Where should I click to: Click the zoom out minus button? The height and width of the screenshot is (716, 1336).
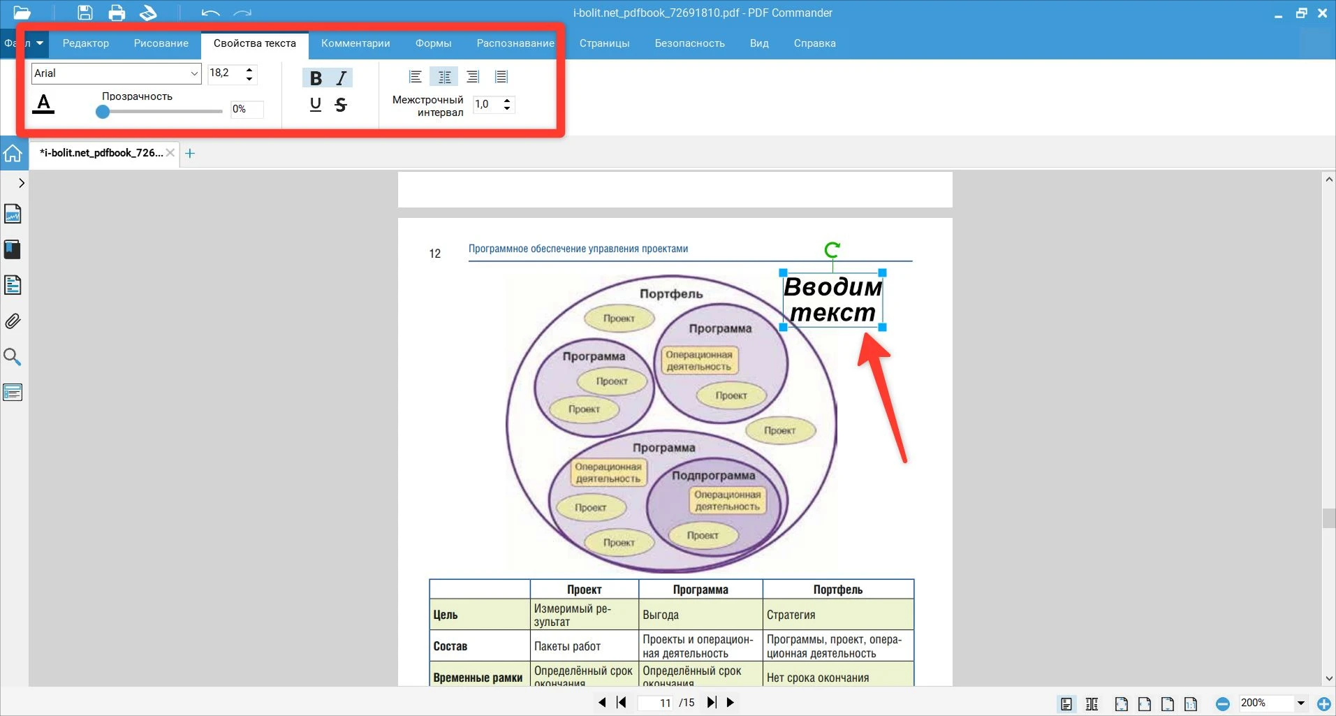1222,703
